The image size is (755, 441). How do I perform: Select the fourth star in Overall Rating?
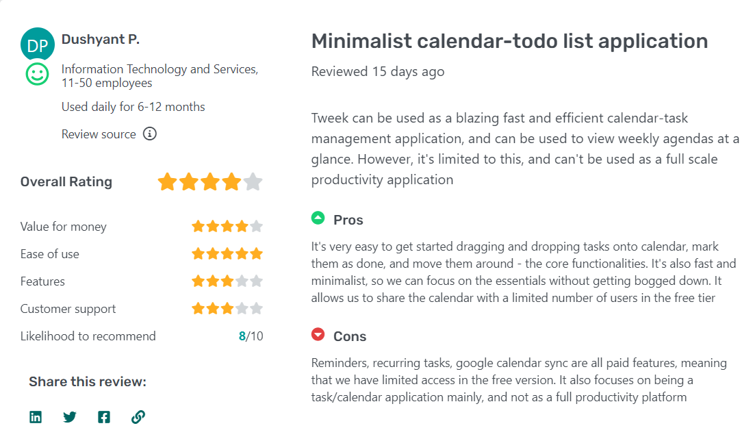click(232, 181)
